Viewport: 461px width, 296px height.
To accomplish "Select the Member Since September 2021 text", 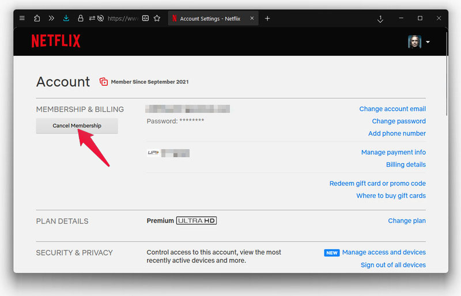I will pos(150,82).
